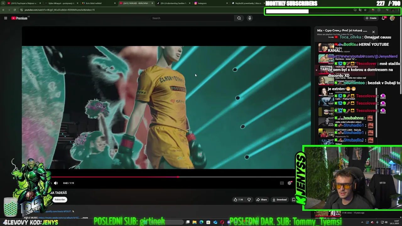
Task: Open File Explorer from the taskbar
Action: tap(194, 222)
